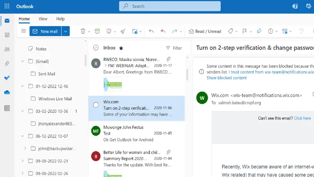This screenshot has width=314, height=177.
Task: Open the Windows Live Mail folder
Action: coord(55,99)
